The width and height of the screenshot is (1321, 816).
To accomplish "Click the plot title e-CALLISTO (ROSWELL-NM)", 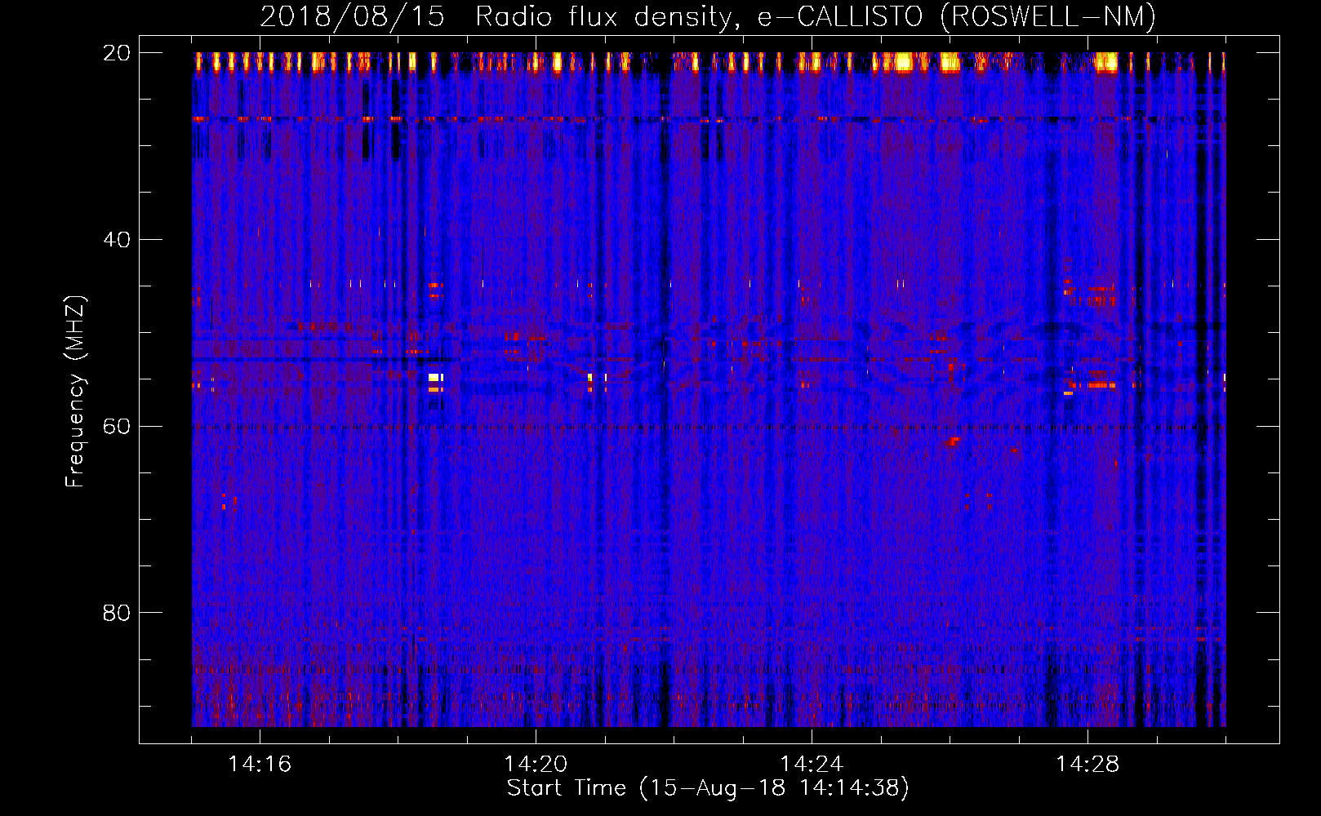I will 708,17.
